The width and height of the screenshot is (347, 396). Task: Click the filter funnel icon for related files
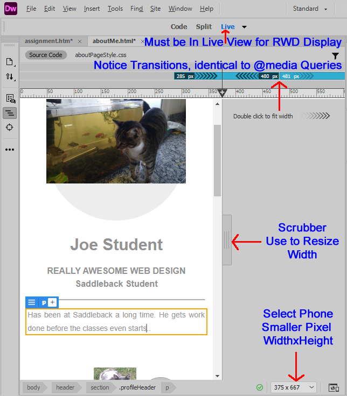pos(335,56)
